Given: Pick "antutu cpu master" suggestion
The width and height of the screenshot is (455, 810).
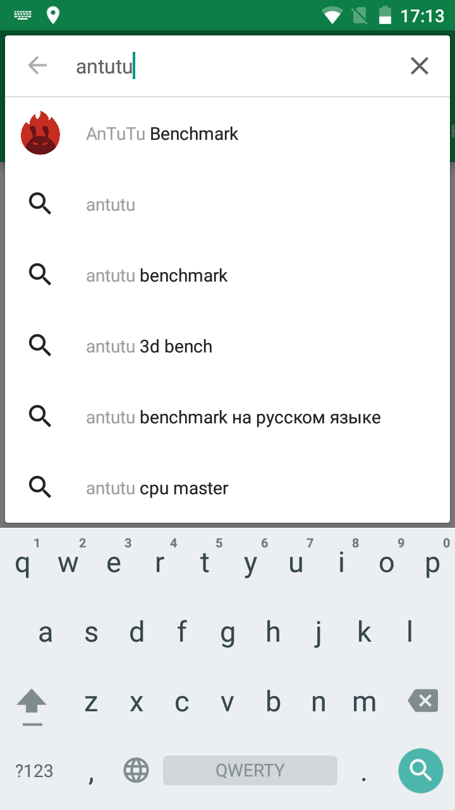Looking at the screenshot, I should tap(157, 489).
